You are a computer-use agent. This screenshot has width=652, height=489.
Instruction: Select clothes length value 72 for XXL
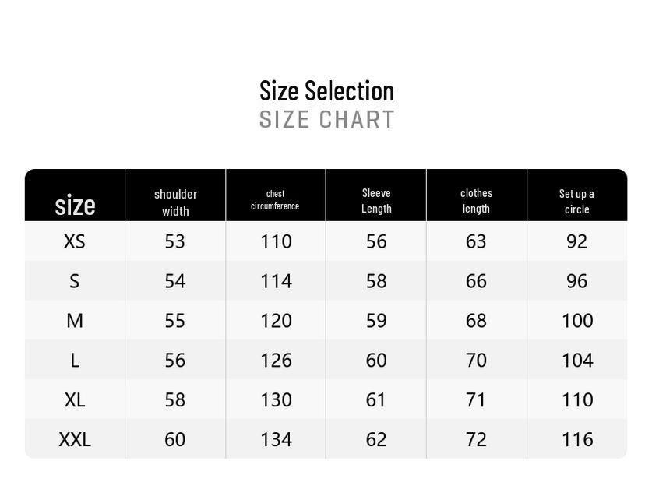(476, 439)
